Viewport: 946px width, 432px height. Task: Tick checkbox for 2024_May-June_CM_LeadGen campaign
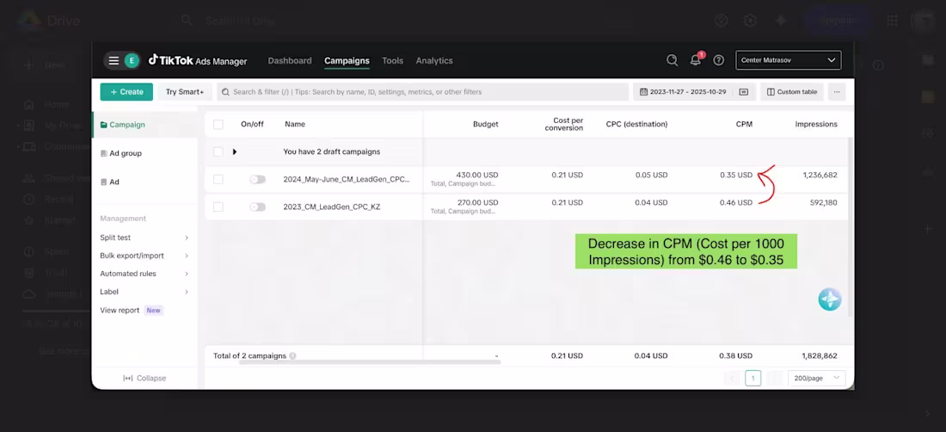[218, 179]
